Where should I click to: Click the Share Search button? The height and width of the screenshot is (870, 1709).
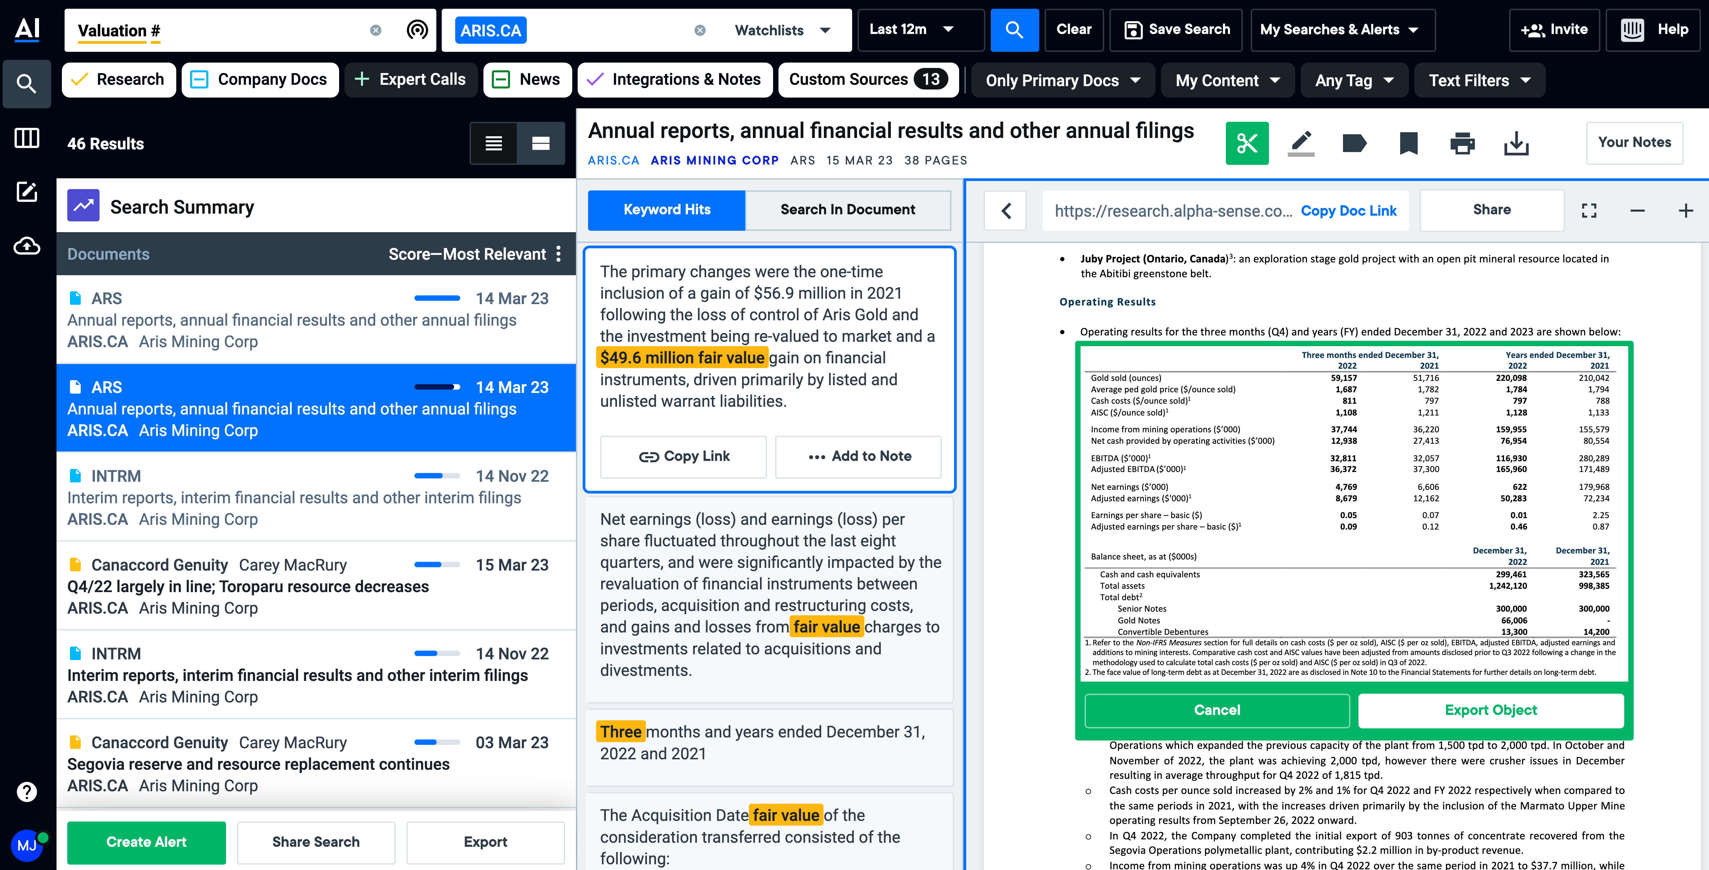[316, 842]
